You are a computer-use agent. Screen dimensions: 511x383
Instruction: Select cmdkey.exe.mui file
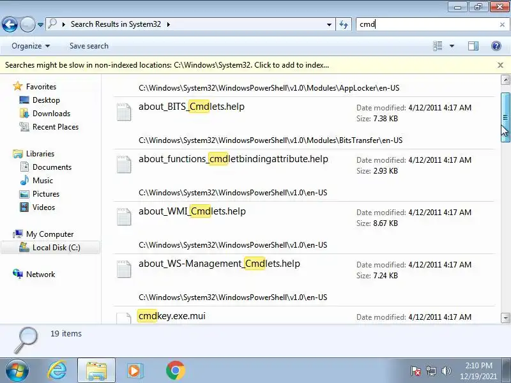click(x=172, y=316)
